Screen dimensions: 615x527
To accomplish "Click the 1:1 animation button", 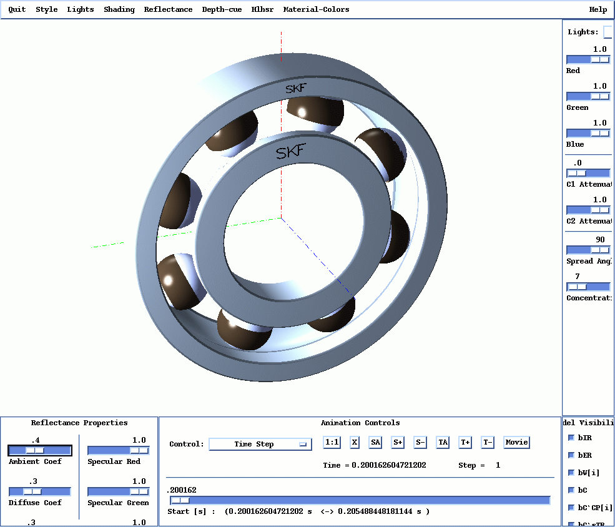I will tap(332, 442).
